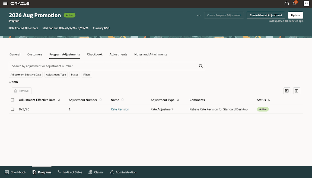This screenshot has width=312, height=178.
Task: Click the search magnifier icon
Action: [x=200, y=66]
